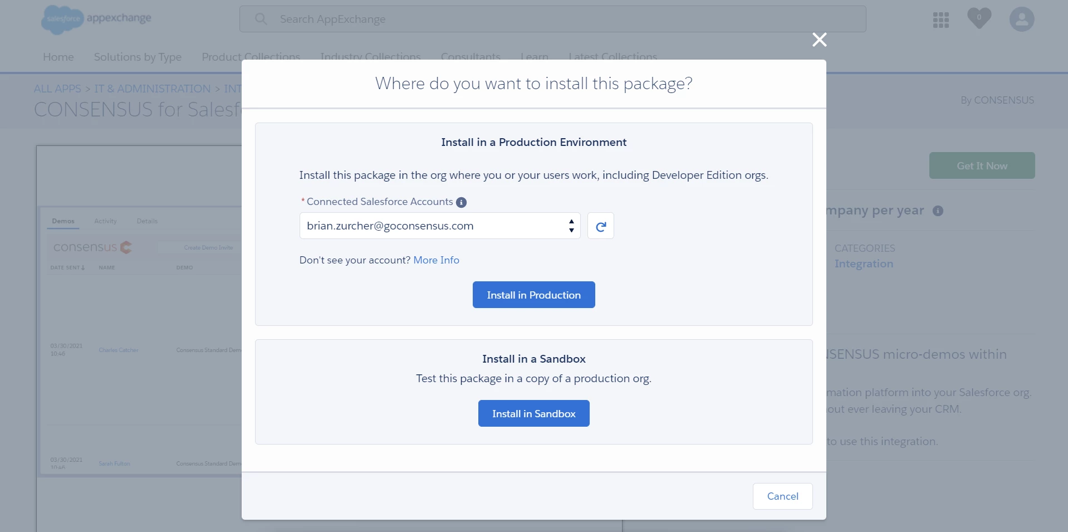The width and height of the screenshot is (1068, 532).
Task: Open the Solutions by Type menu
Action: pos(138,57)
